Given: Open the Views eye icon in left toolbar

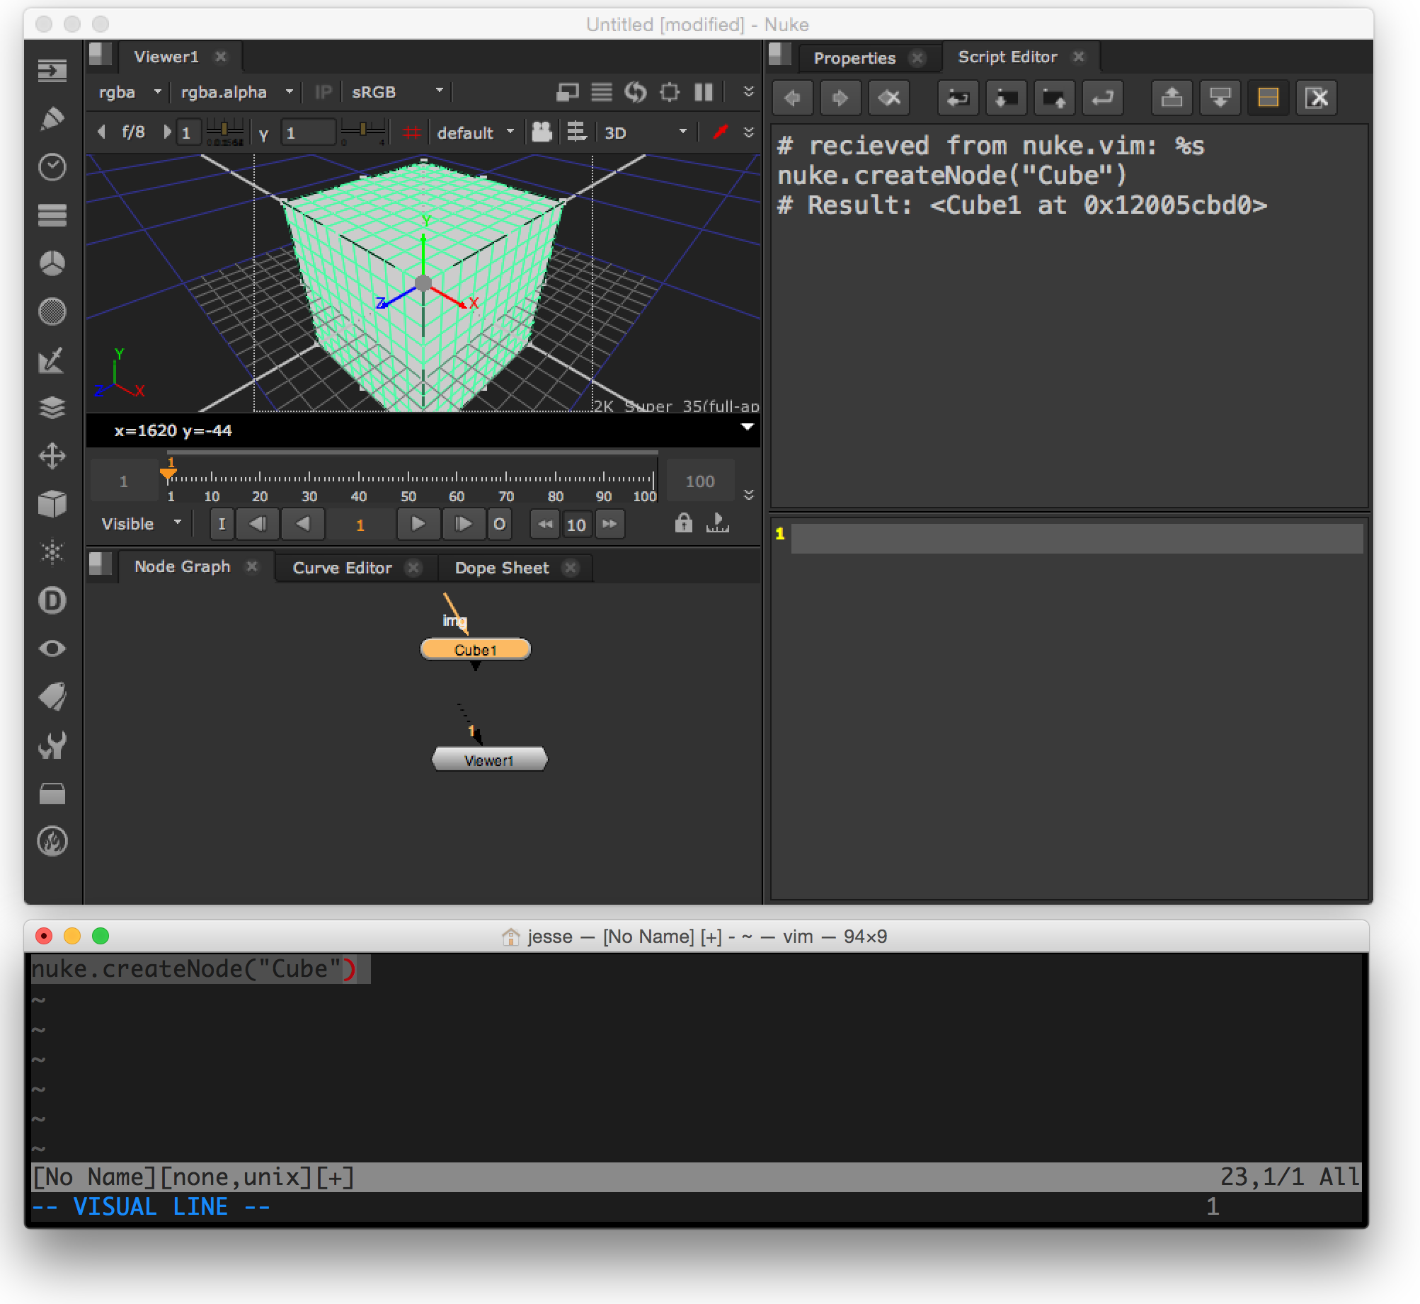Looking at the screenshot, I should tap(52, 648).
